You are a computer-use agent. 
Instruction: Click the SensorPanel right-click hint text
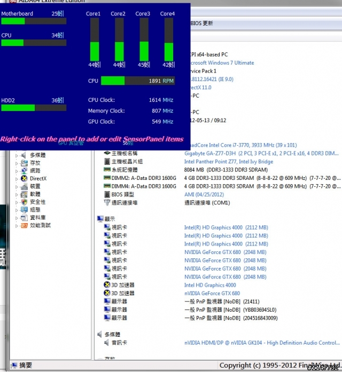(x=92, y=139)
